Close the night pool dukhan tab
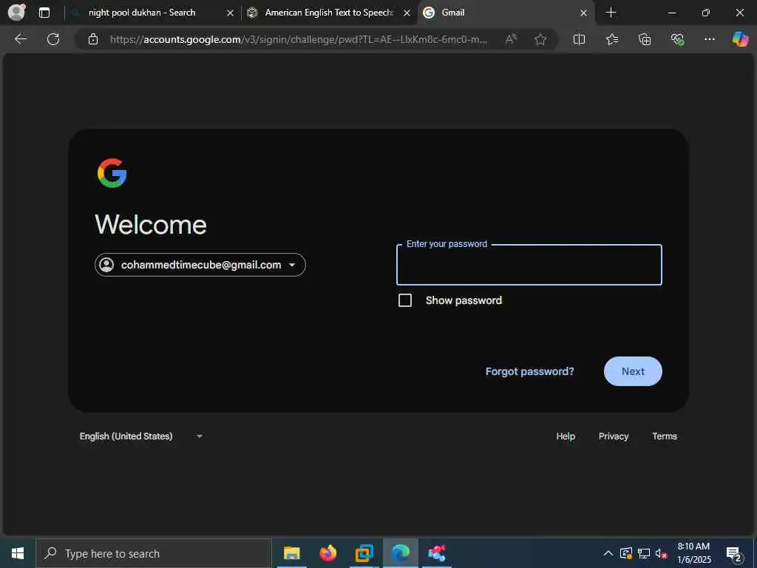The image size is (757, 568). click(231, 13)
